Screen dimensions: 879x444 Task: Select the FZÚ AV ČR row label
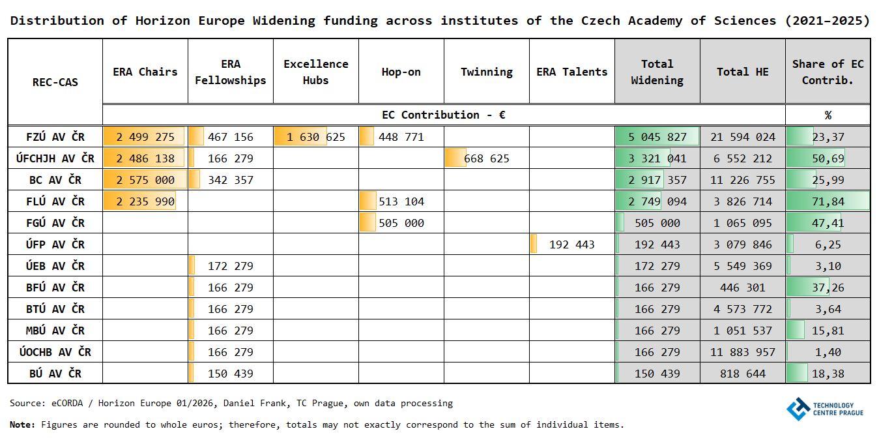pos(55,137)
